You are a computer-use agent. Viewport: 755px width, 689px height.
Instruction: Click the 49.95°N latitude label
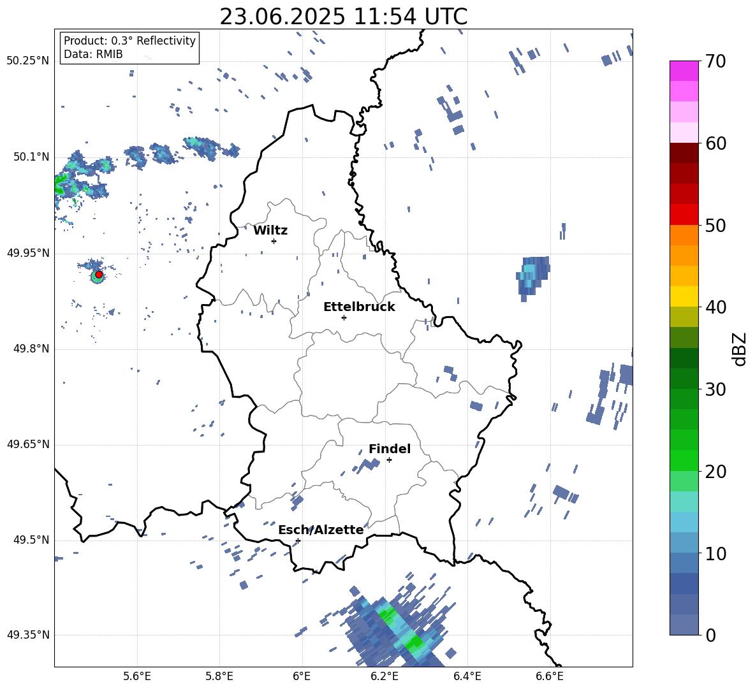pyautogui.click(x=28, y=252)
